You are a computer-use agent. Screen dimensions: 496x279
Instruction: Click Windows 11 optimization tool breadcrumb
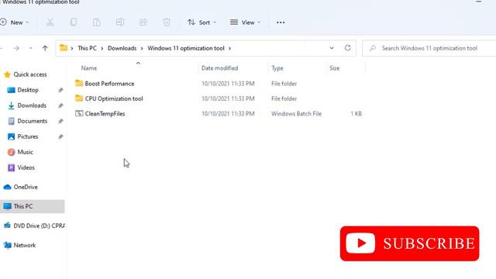[x=186, y=48]
